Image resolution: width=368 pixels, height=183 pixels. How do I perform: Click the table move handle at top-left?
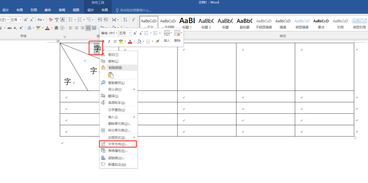pyautogui.click(x=58, y=41)
